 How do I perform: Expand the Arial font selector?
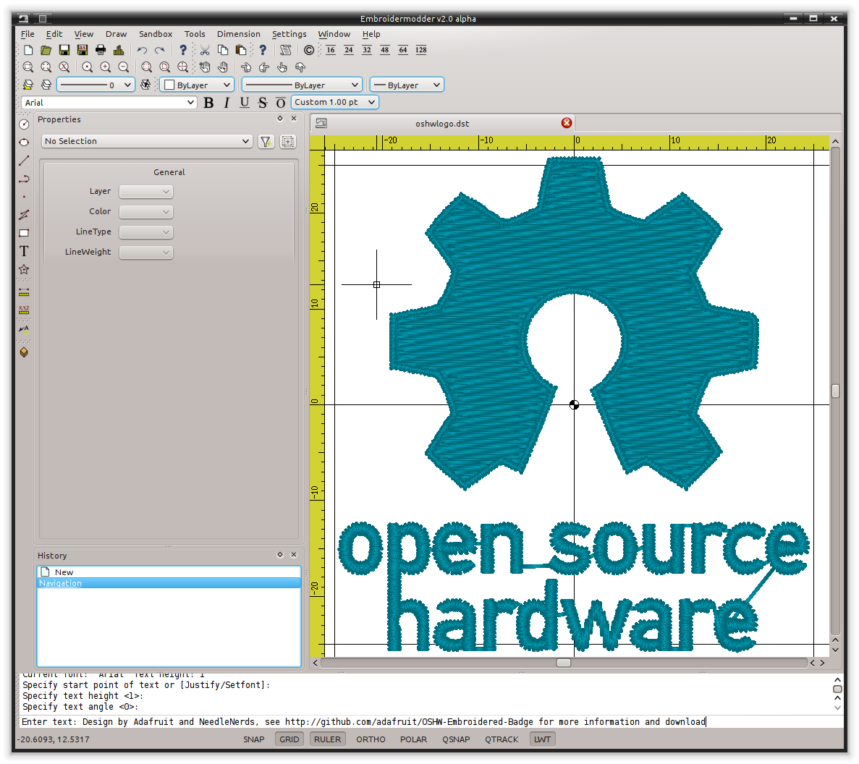coord(109,103)
